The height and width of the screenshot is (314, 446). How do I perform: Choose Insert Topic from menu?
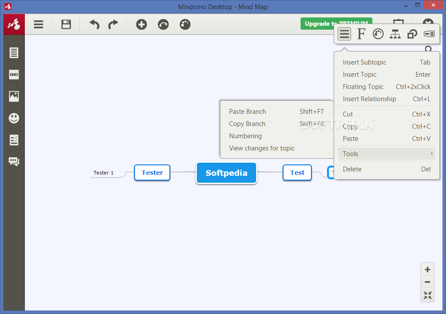click(x=387, y=75)
